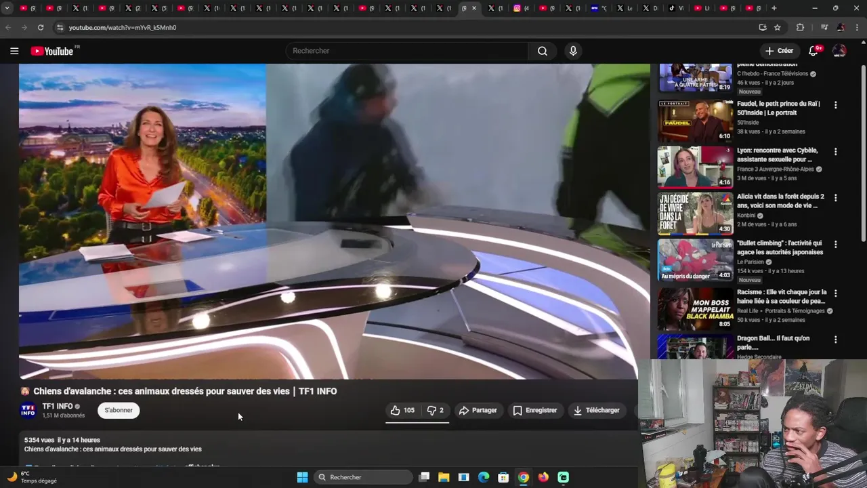Open options for the Racisme video
Image resolution: width=867 pixels, height=488 pixels.
(x=835, y=293)
